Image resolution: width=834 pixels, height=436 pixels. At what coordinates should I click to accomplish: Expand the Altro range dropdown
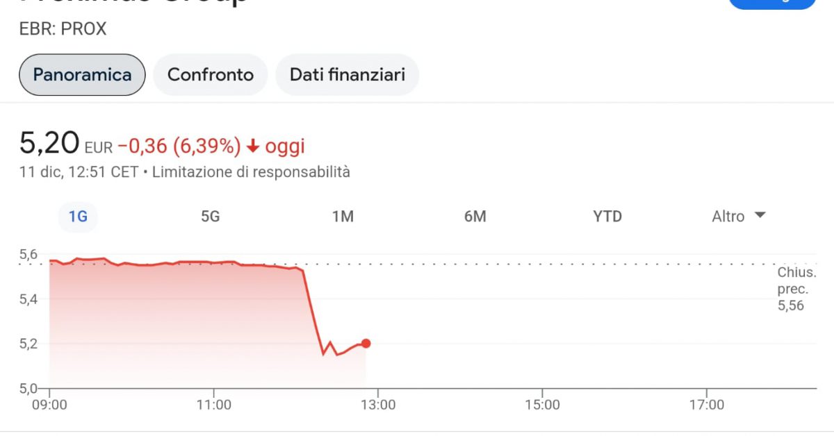[x=739, y=217]
